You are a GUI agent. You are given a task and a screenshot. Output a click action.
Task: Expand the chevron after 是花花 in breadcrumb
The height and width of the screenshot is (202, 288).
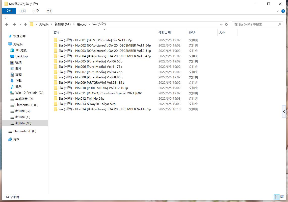tap(89, 24)
